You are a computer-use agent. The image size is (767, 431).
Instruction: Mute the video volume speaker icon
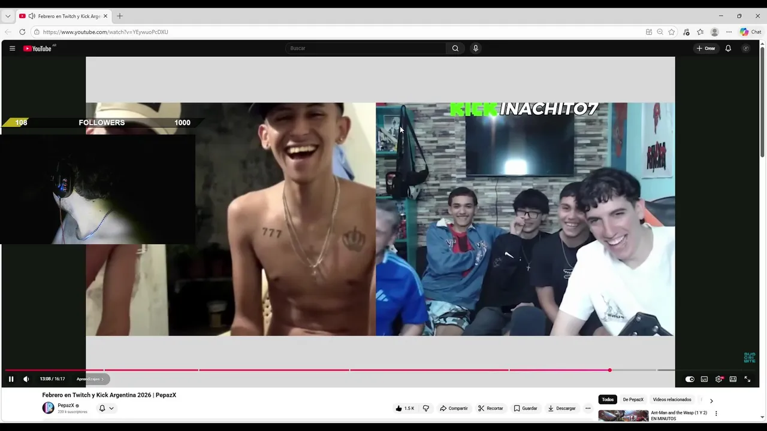pyautogui.click(x=26, y=379)
